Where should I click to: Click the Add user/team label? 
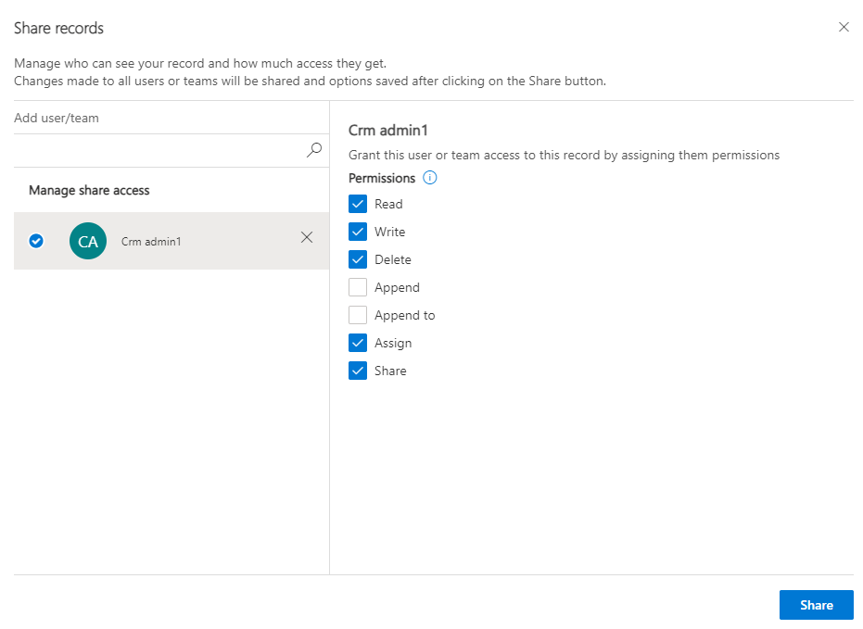pyautogui.click(x=57, y=119)
